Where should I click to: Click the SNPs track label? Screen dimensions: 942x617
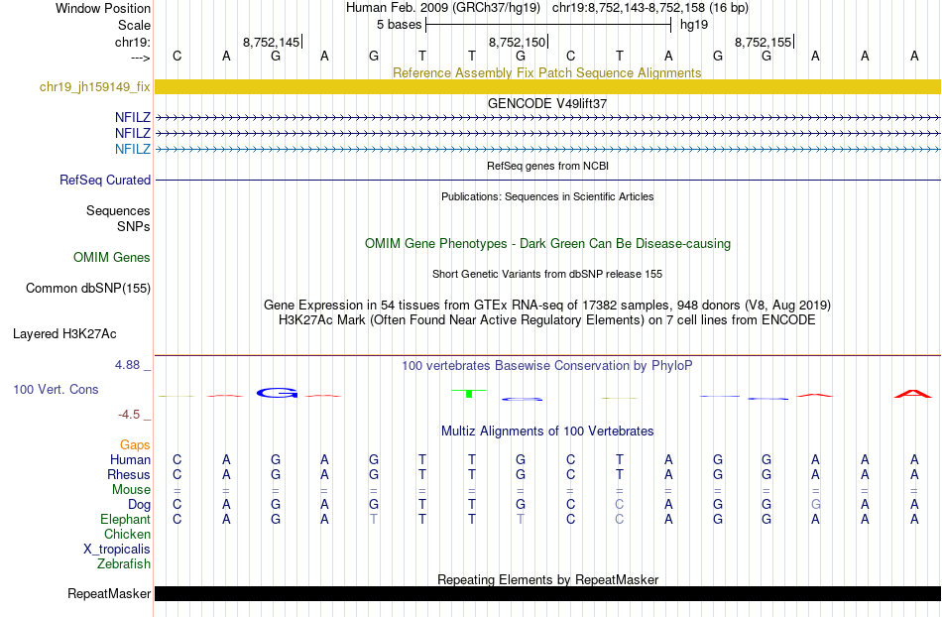point(134,226)
